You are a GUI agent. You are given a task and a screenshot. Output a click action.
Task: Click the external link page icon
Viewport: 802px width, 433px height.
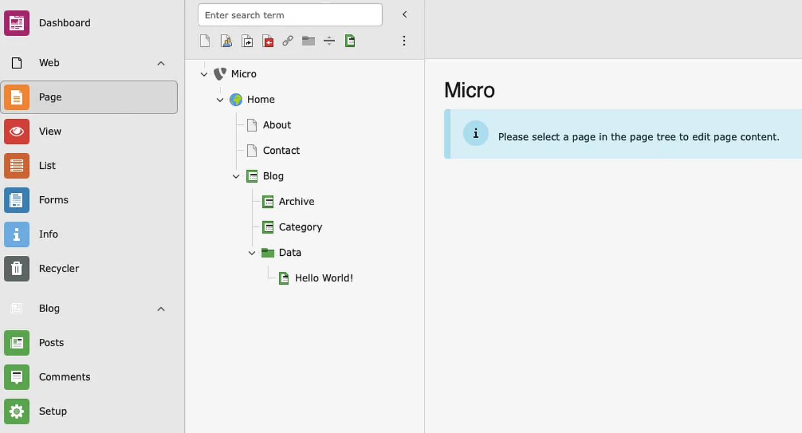pos(287,41)
